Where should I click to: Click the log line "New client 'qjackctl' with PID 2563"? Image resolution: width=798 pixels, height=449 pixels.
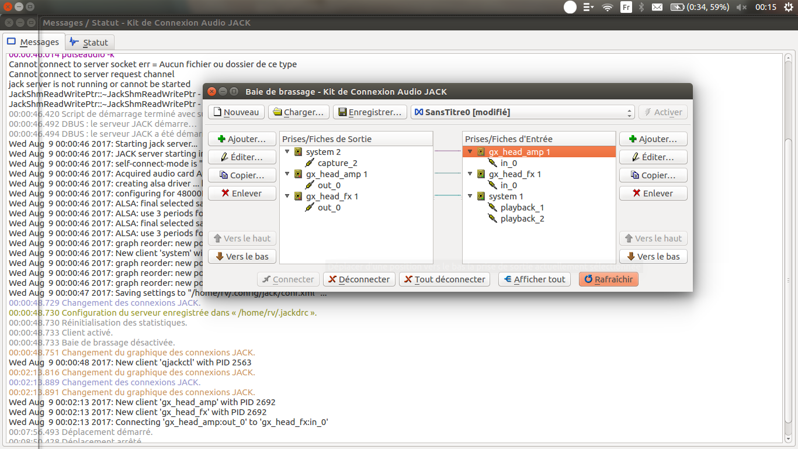(130, 362)
